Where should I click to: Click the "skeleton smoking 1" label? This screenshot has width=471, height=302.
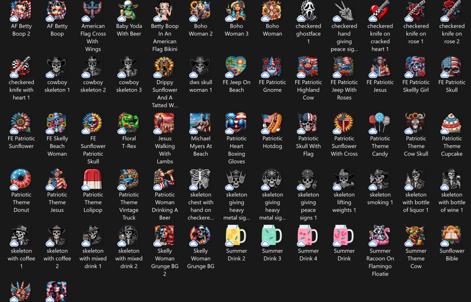(x=380, y=199)
